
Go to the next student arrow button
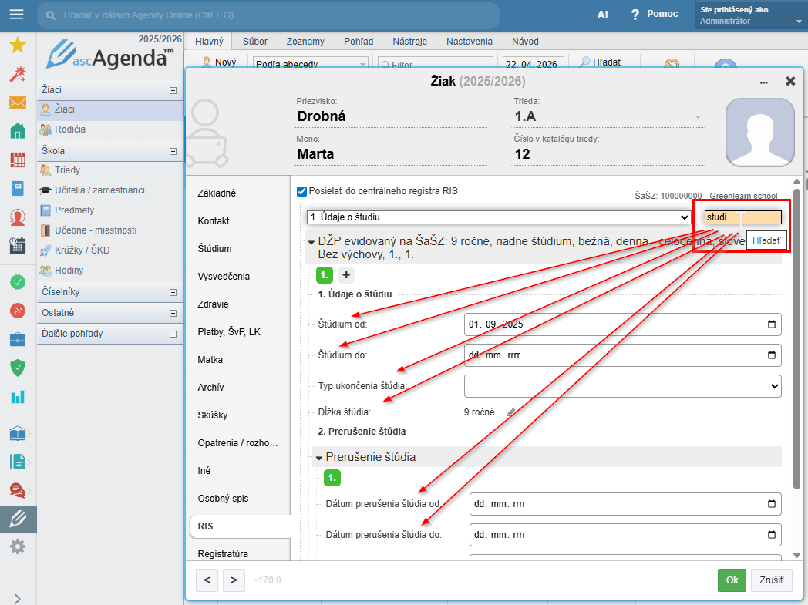(x=233, y=580)
